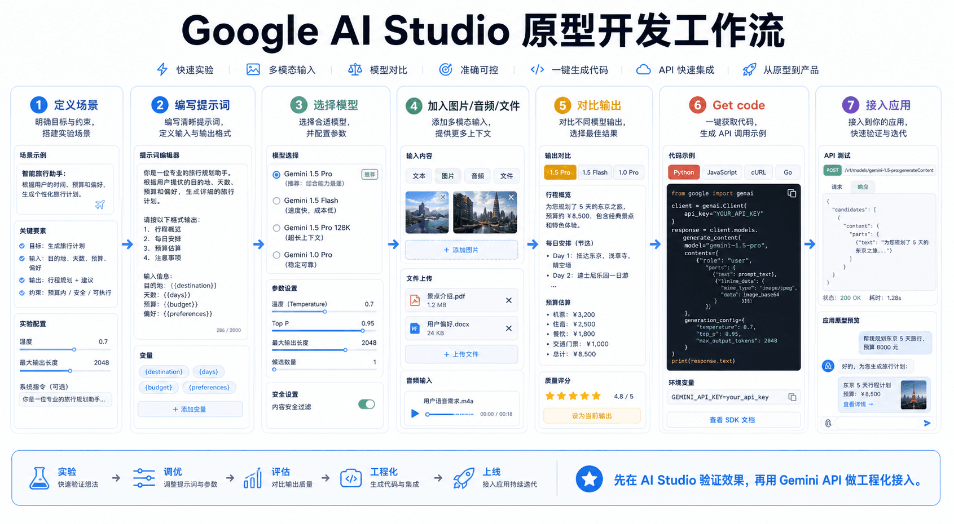Image resolution: width=954 pixels, height=524 pixels.
Task: Show output from the 1.0 Pro tab
Action: click(x=628, y=172)
